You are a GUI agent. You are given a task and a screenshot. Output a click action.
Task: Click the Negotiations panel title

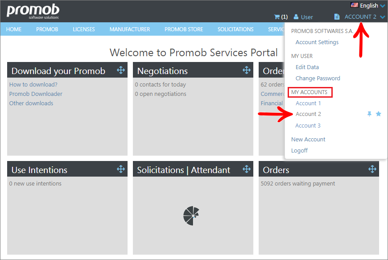click(162, 71)
